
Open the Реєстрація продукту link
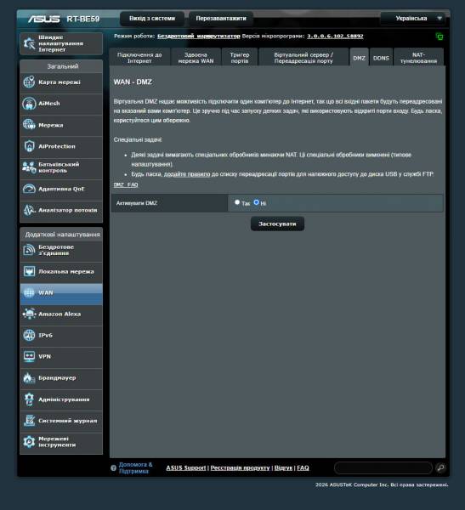click(240, 467)
